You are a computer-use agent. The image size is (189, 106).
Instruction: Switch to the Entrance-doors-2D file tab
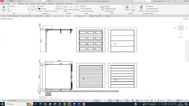pos(26,16)
